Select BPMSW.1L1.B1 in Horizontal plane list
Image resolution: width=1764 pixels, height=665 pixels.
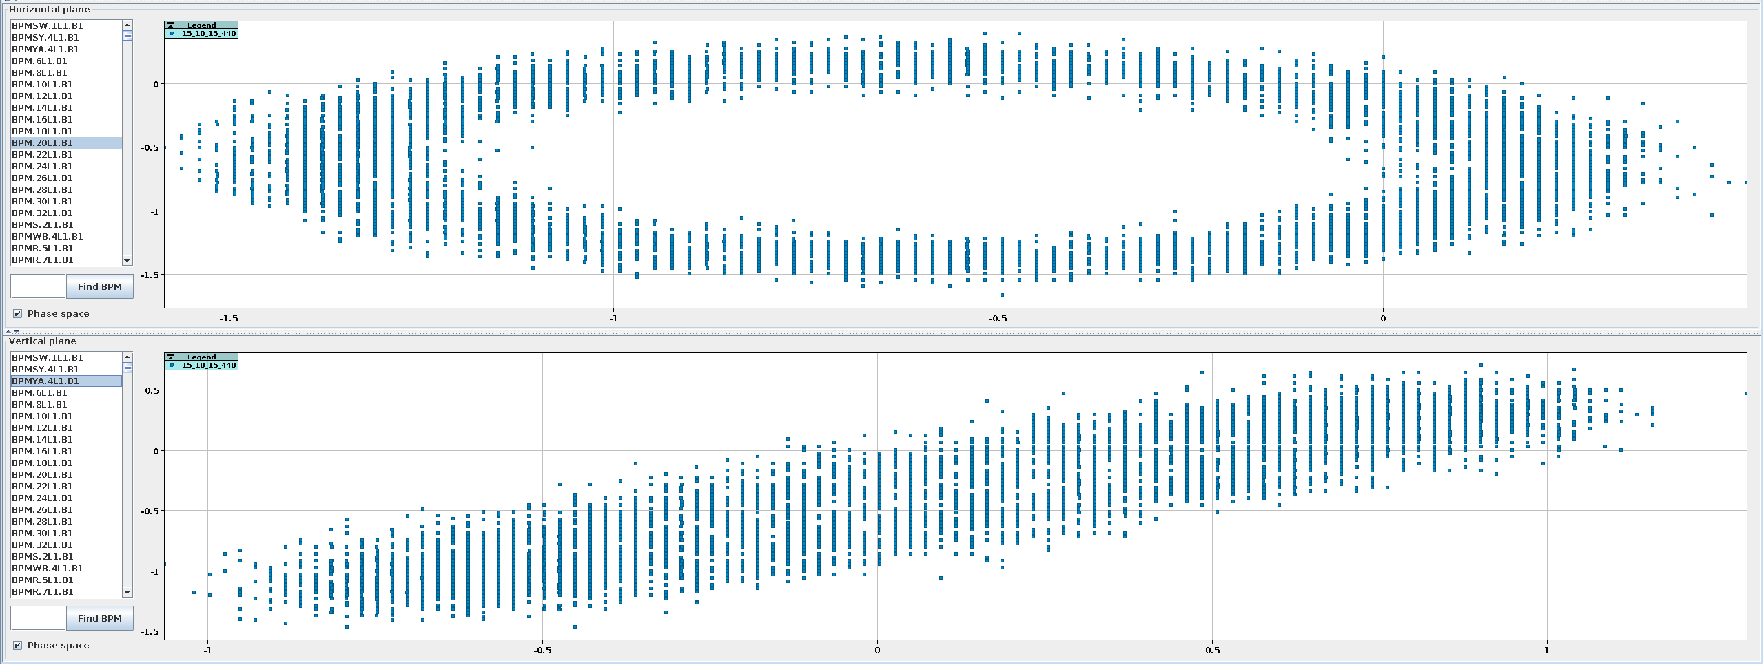66,25
